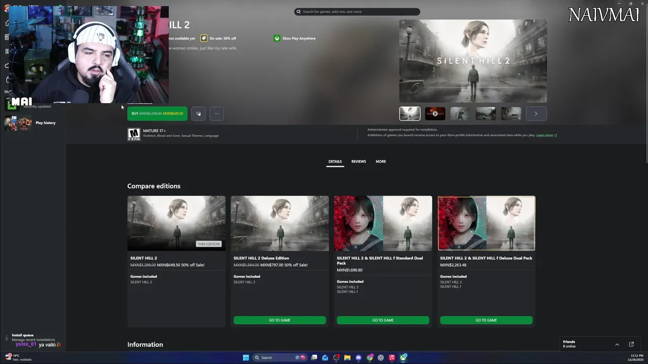Open File Explorer from the taskbar
Screen dimensions: 648x364
(347, 357)
